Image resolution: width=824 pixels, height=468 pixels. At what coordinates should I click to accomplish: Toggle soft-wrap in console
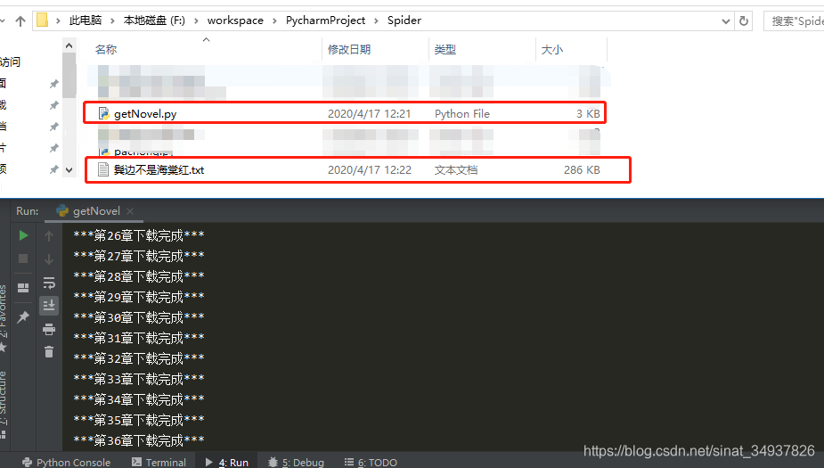[49, 283]
